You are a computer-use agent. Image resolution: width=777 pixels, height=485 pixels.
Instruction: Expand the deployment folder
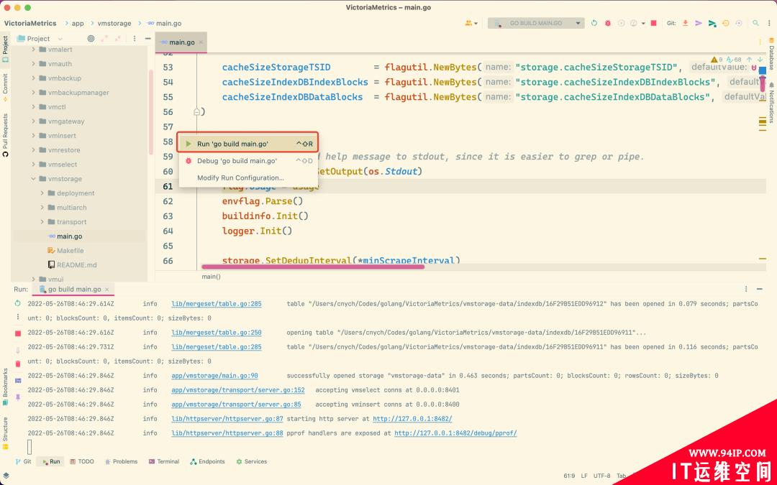tap(42, 193)
